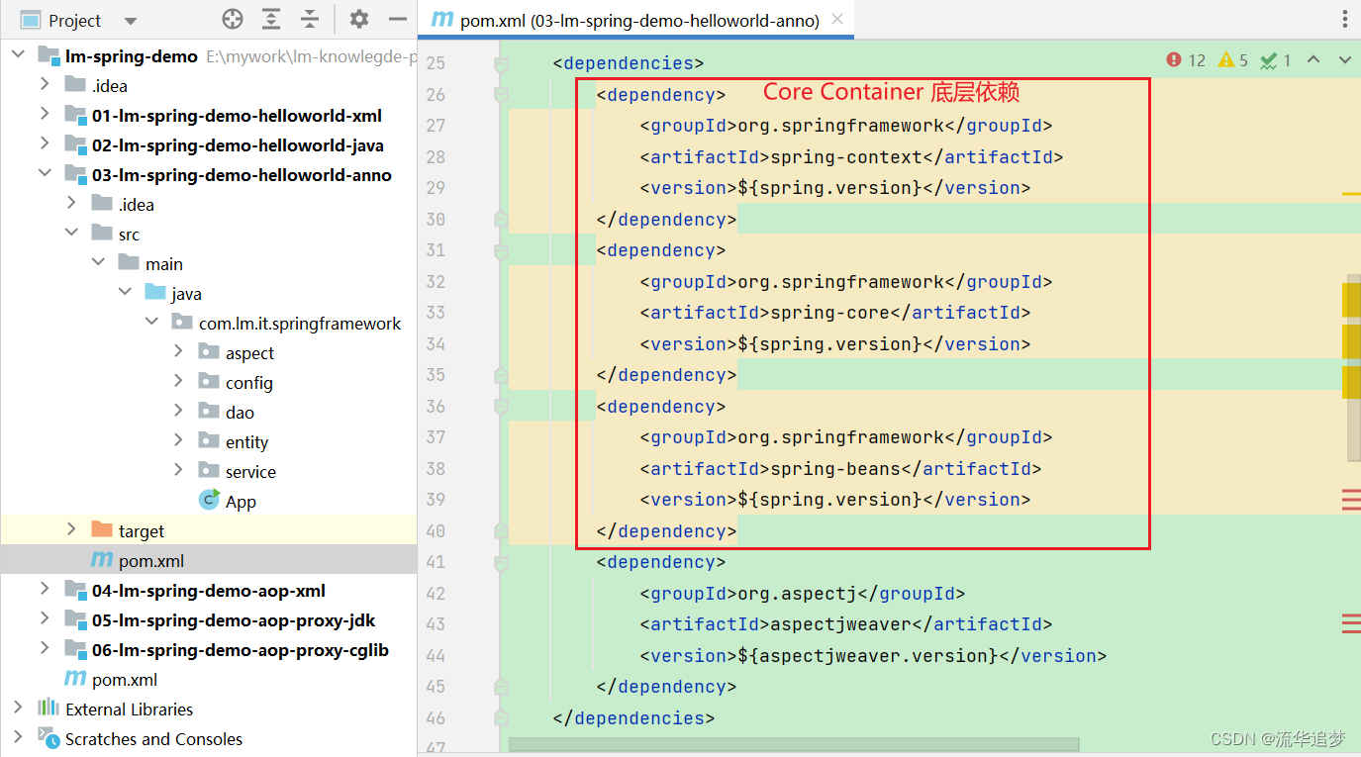1361x757 pixels.
Task: Collapse 03-lm-spring-demo-helloworld-anno module
Action: [x=45, y=174]
